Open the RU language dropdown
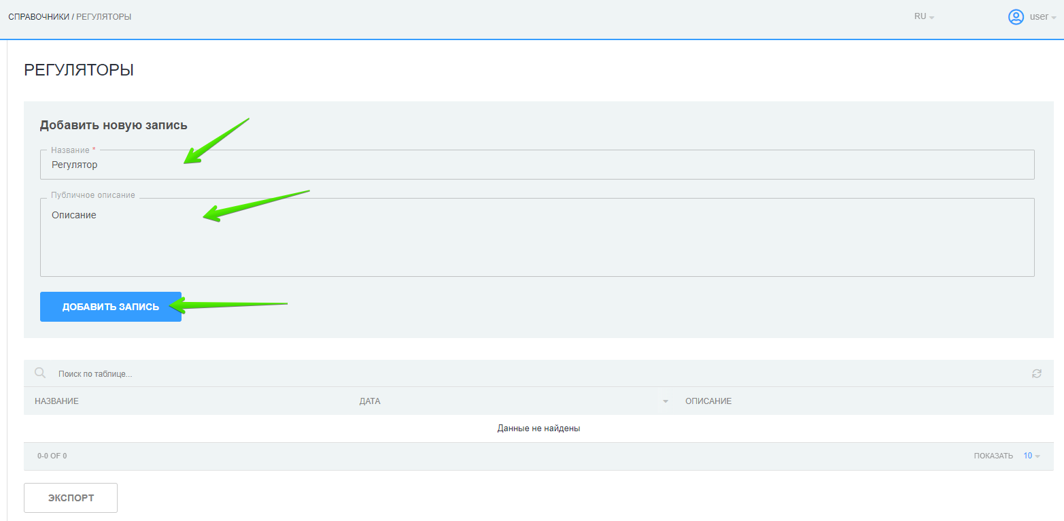The width and height of the screenshot is (1064, 521). (x=924, y=17)
